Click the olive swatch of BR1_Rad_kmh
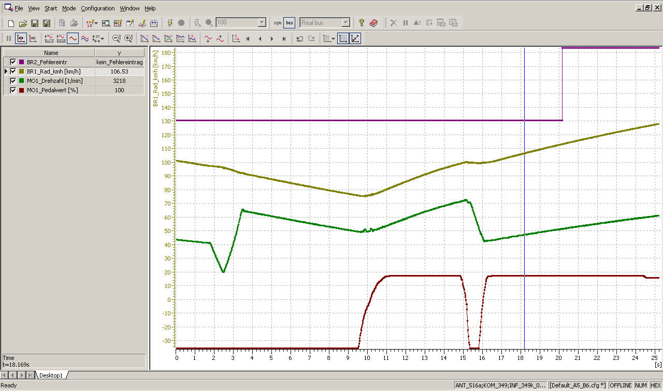The height and width of the screenshot is (391, 663). coord(22,71)
